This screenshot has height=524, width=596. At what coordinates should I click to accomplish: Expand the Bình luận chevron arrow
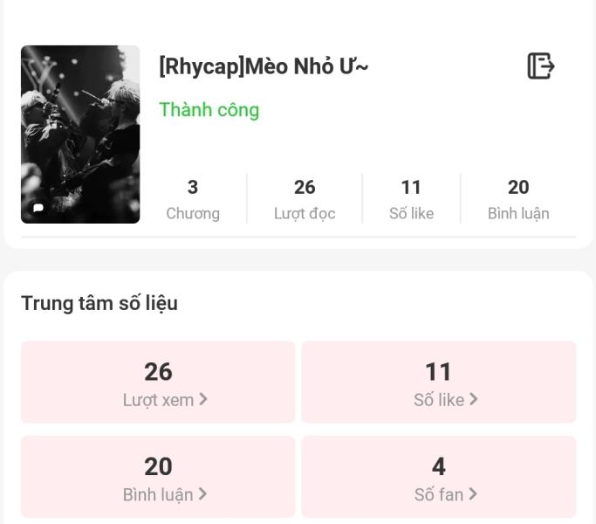point(203,494)
